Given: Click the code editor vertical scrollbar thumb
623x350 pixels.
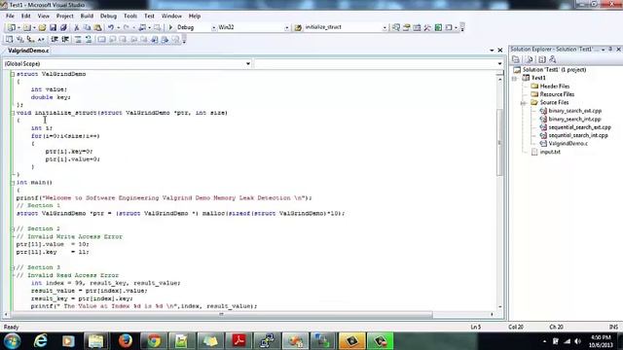Looking at the screenshot, I should point(499,142).
